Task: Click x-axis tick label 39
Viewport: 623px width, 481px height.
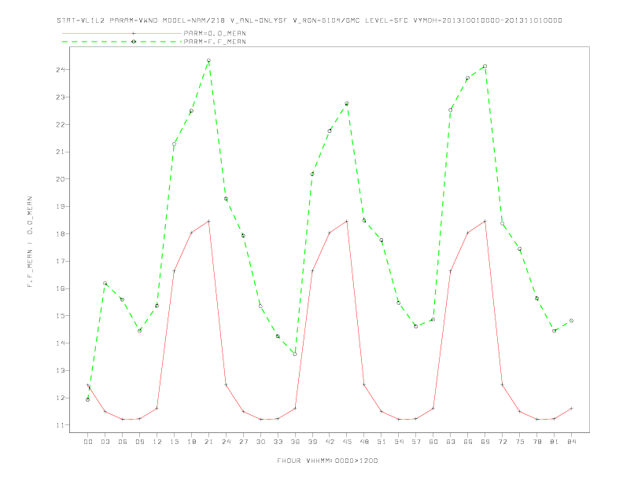Action: pyautogui.click(x=312, y=442)
